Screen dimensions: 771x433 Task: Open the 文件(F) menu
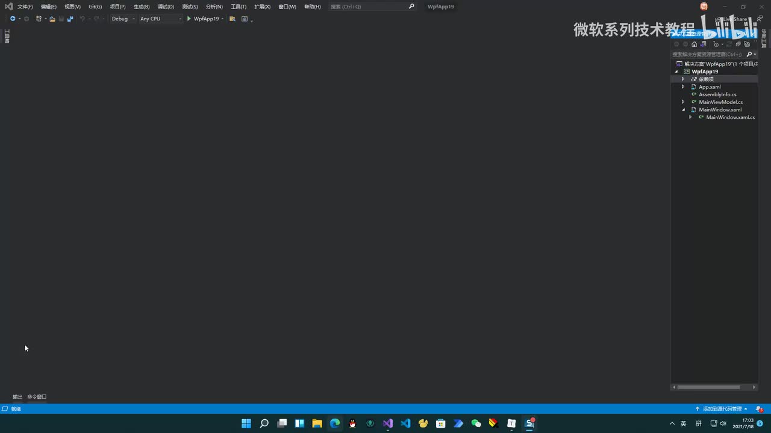click(25, 7)
